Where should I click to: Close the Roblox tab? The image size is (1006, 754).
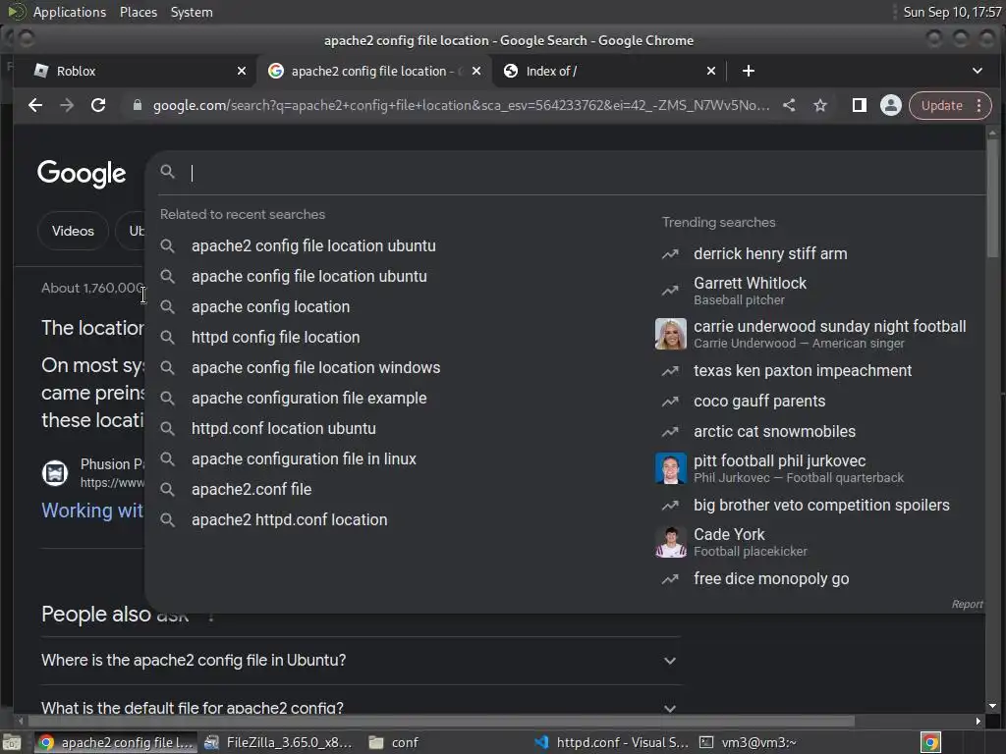[242, 71]
